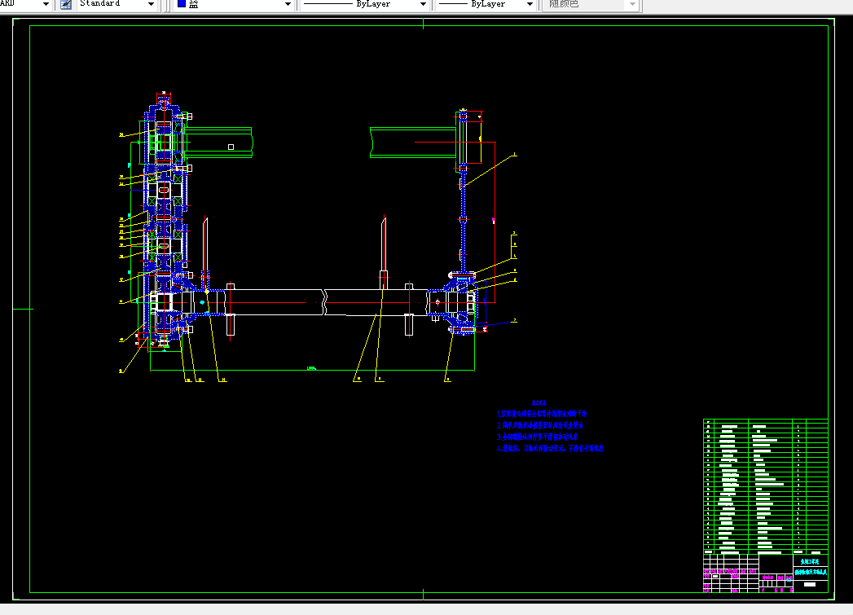Select the tall vertical gearbox assembly on the left
853x615 pixels.
point(165,220)
